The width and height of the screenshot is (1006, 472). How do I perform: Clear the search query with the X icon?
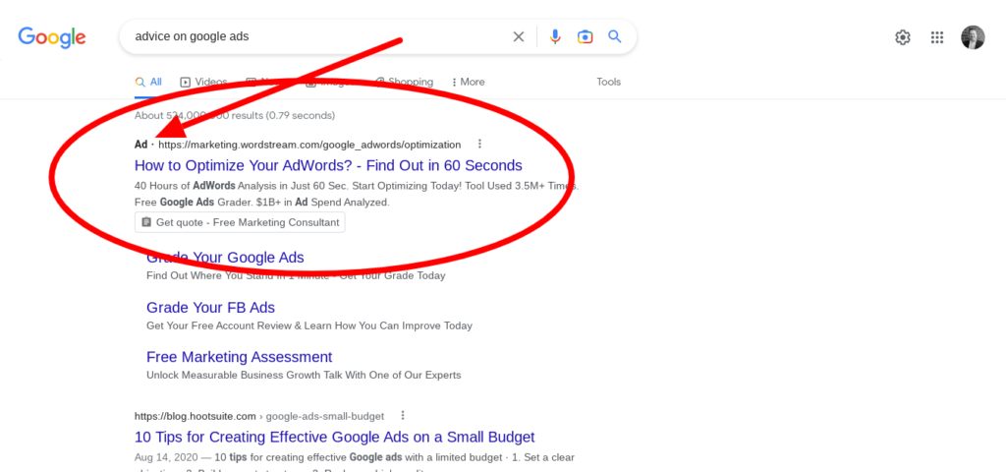point(519,36)
